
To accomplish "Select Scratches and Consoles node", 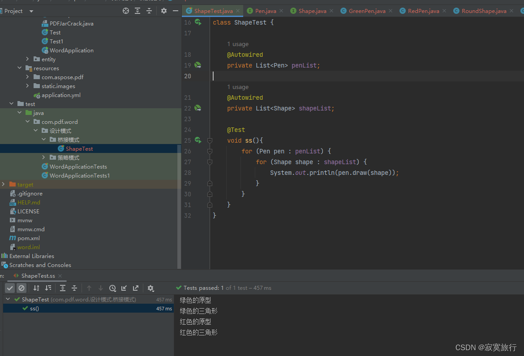I will [x=40, y=265].
